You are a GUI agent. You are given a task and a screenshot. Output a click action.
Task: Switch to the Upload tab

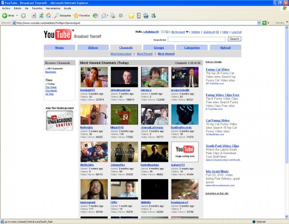click(x=225, y=48)
